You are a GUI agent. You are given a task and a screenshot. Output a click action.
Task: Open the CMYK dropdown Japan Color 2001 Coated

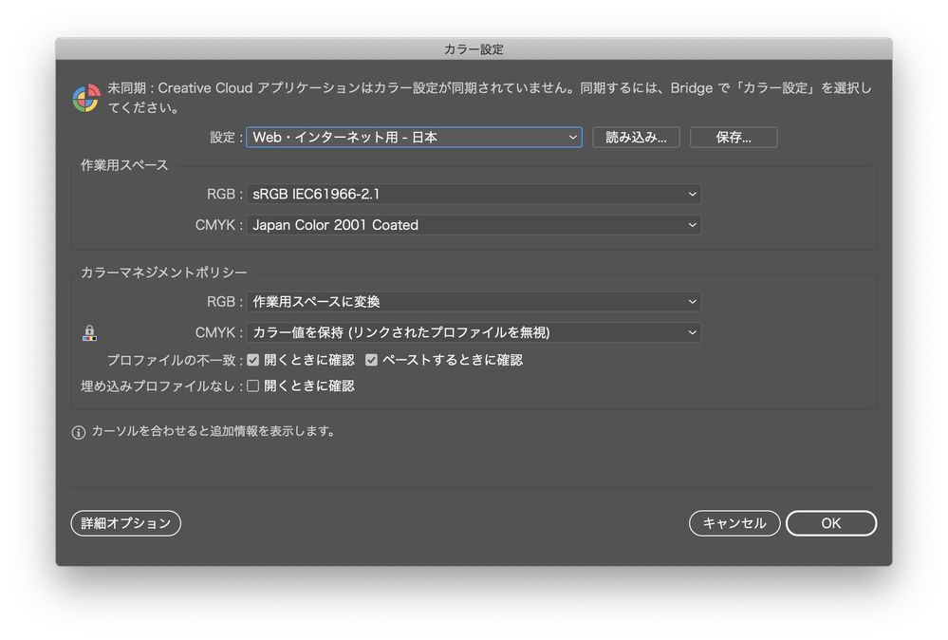[474, 225]
